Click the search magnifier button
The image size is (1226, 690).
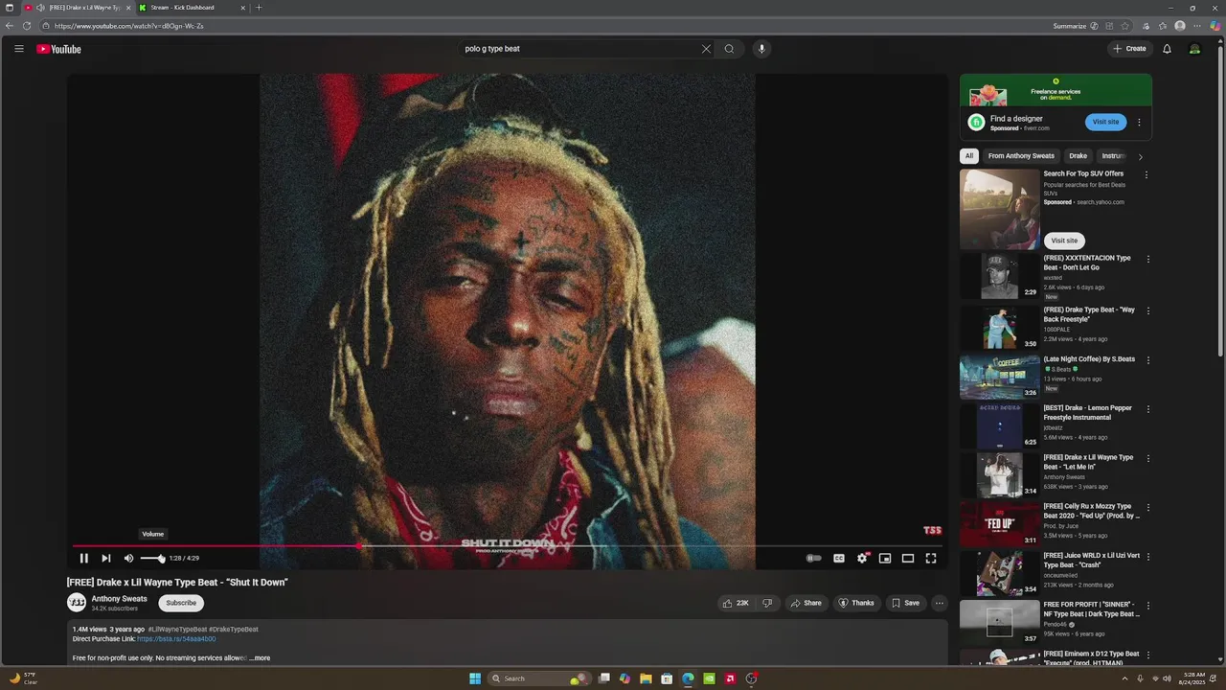729,49
